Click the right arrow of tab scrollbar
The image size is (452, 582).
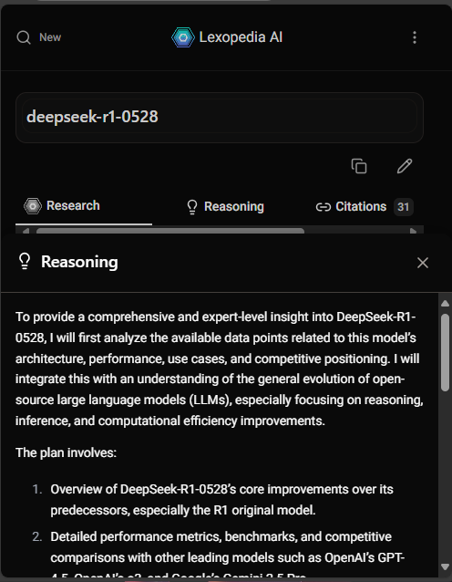point(413,231)
